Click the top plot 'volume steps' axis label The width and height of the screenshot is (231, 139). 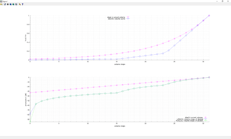[120, 64]
